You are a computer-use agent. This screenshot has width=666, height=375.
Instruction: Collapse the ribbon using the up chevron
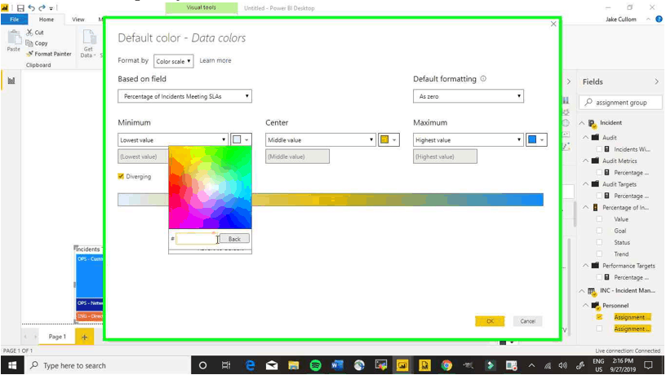648,19
